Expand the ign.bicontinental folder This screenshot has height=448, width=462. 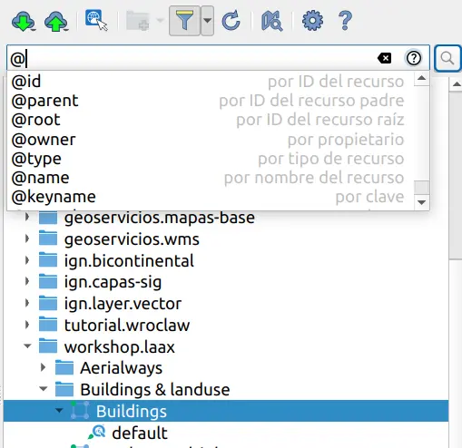click(27, 260)
